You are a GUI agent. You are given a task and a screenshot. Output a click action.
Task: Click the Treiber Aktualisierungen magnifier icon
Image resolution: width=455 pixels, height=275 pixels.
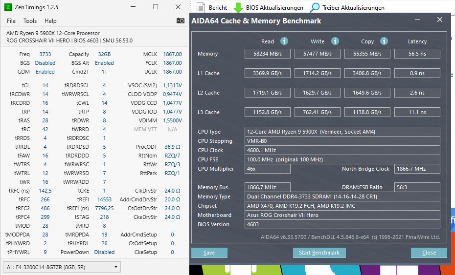pos(315,7)
